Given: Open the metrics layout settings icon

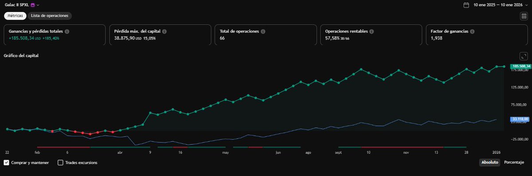Looking at the screenshot, I should click(524, 16).
